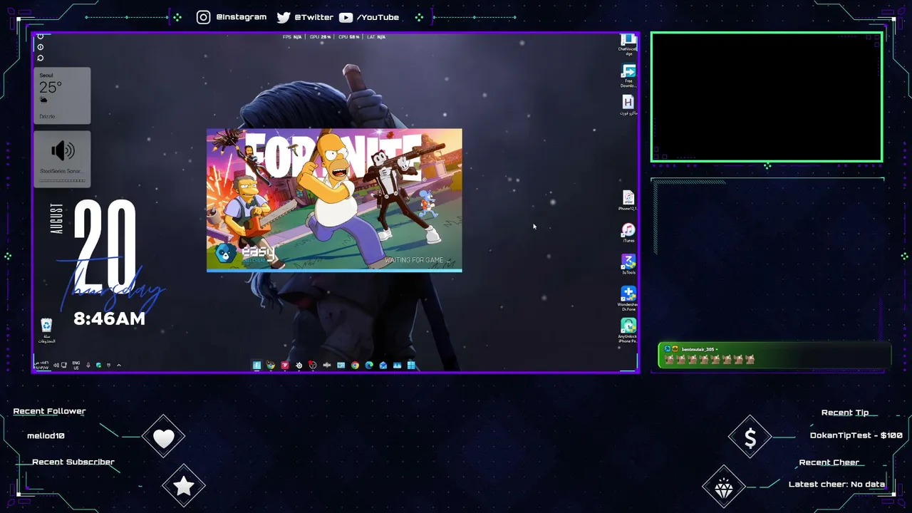Click the Twitter bird icon in header
The width and height of the screenshot is (912, 513).
[284, 17]
